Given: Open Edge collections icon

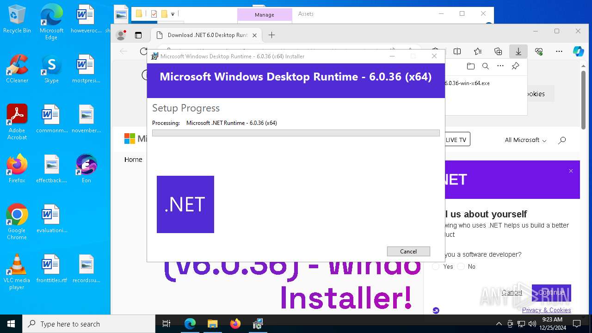Looking at the screenshot, I should click(x=498, y=51).
